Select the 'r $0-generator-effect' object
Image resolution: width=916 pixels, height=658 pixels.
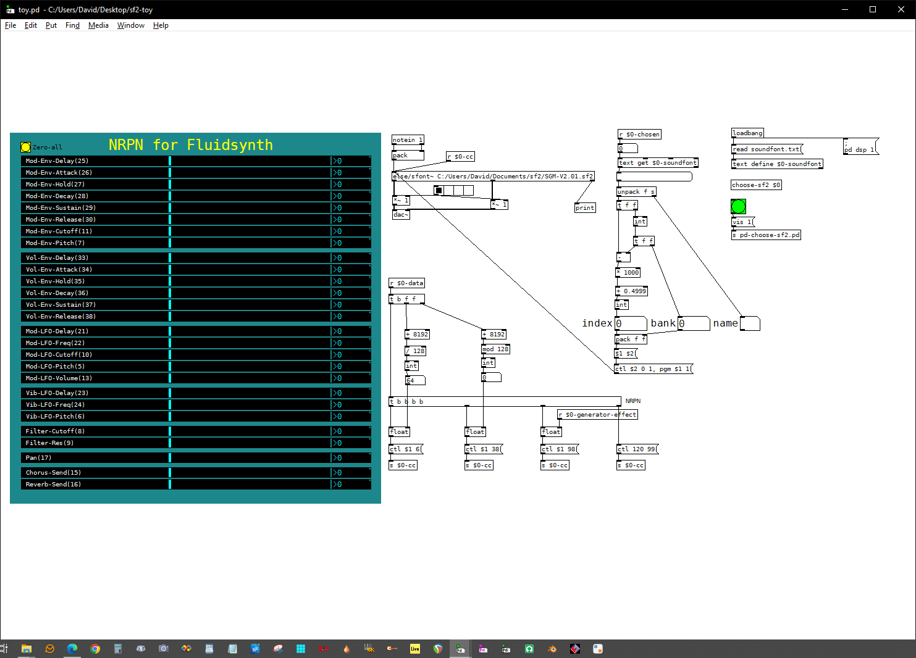tap(597, 415)
